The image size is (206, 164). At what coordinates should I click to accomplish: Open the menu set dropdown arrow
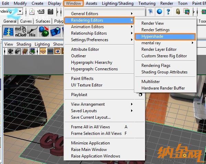[x=20, y=12]
